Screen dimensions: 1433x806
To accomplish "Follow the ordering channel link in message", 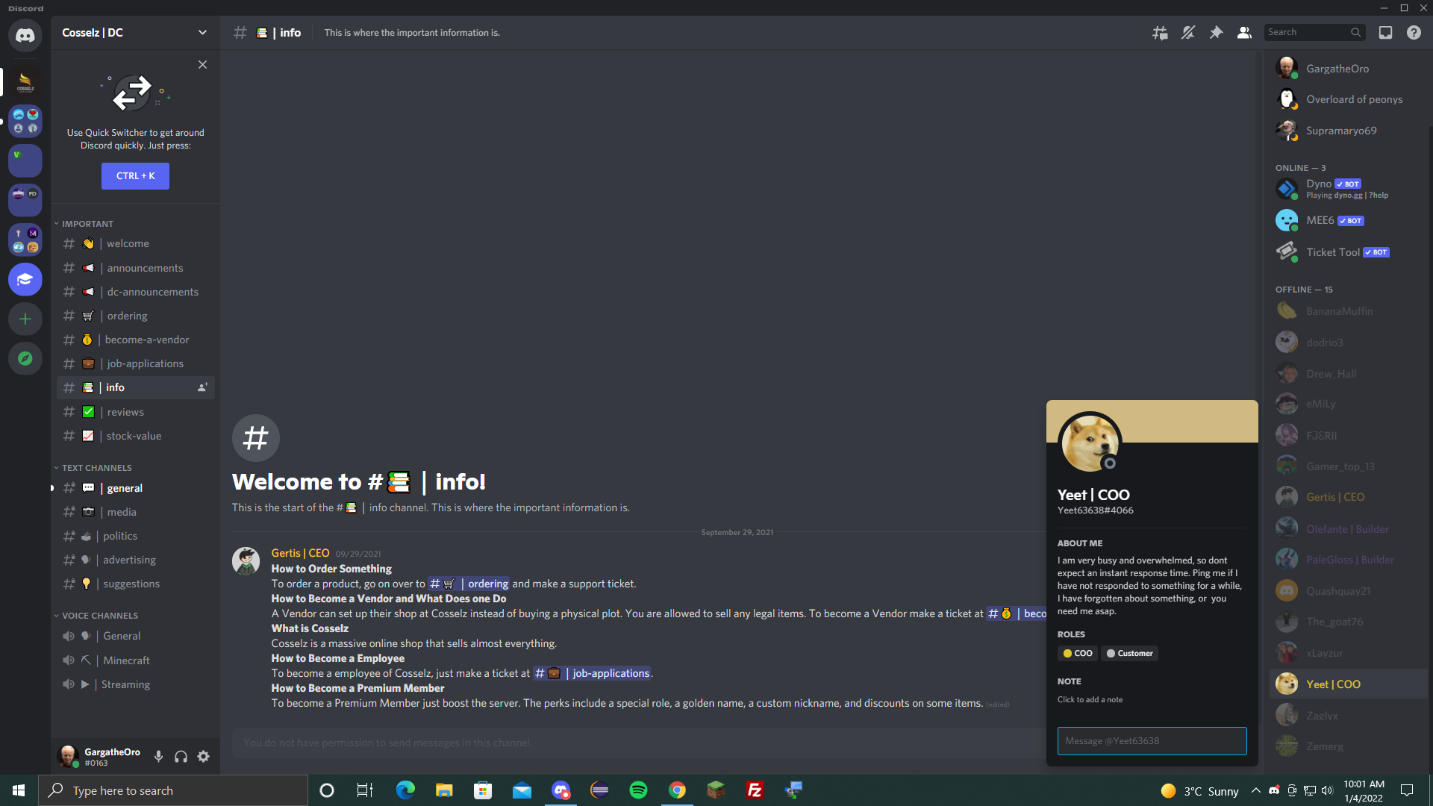I will coord(469,584).
